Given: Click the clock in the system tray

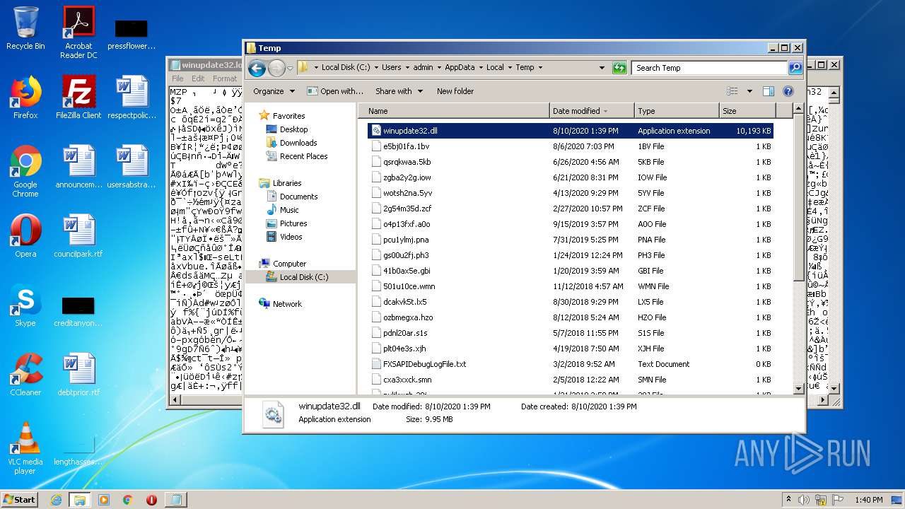Looking at the screenshot, I should [868, 500].
